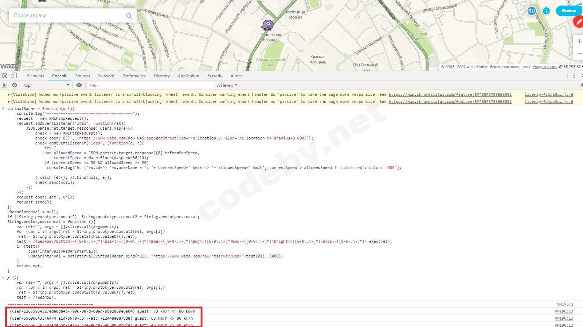
Task: Click the 'return ret;' line in console input
Action: tap(29, 266)
